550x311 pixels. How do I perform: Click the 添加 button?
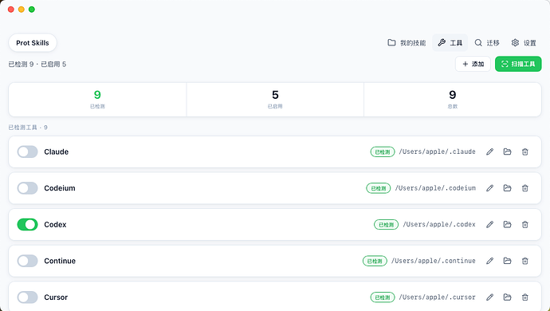473,64
